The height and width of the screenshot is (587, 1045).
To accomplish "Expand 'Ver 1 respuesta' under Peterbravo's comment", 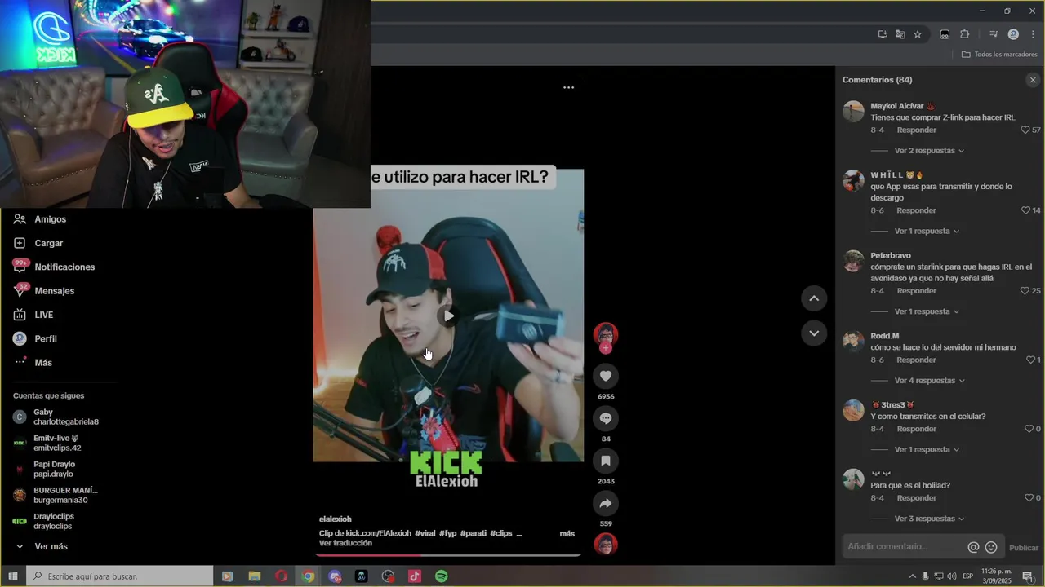I will (927, 311).
